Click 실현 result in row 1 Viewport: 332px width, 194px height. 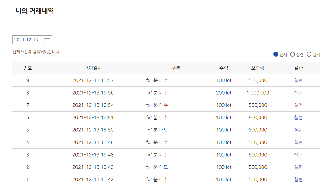[298, 179]
